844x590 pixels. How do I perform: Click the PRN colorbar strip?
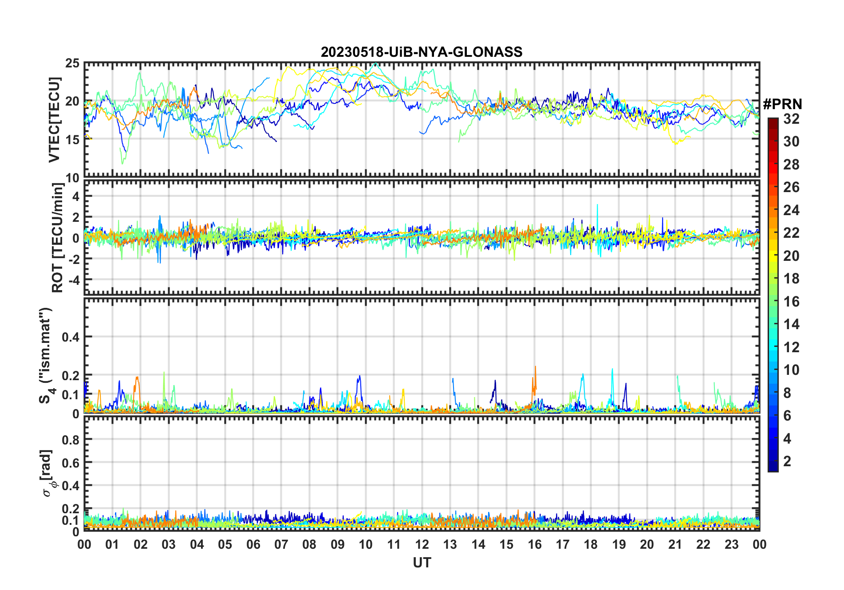[773, 295]
